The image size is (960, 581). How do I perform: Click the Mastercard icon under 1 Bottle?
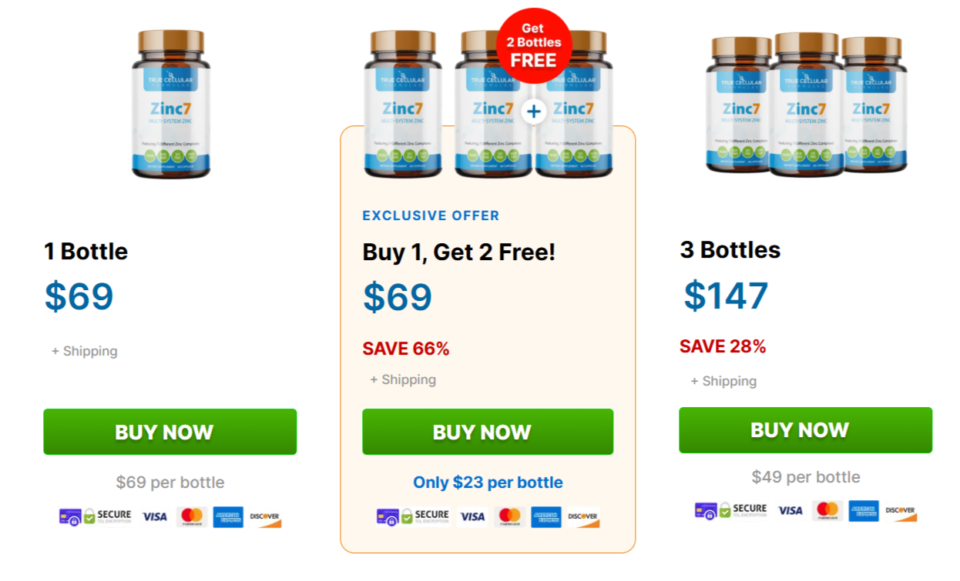tap(190, 516)
